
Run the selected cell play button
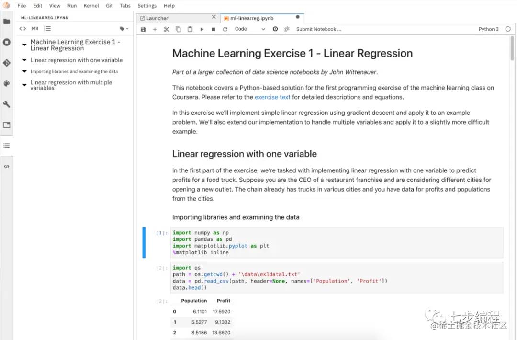click(202, 29)
